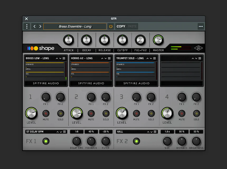Click the FX1>FX2 knob
Image resolution: width=227 pixels, height=169 pixels.
coord(140,40)
